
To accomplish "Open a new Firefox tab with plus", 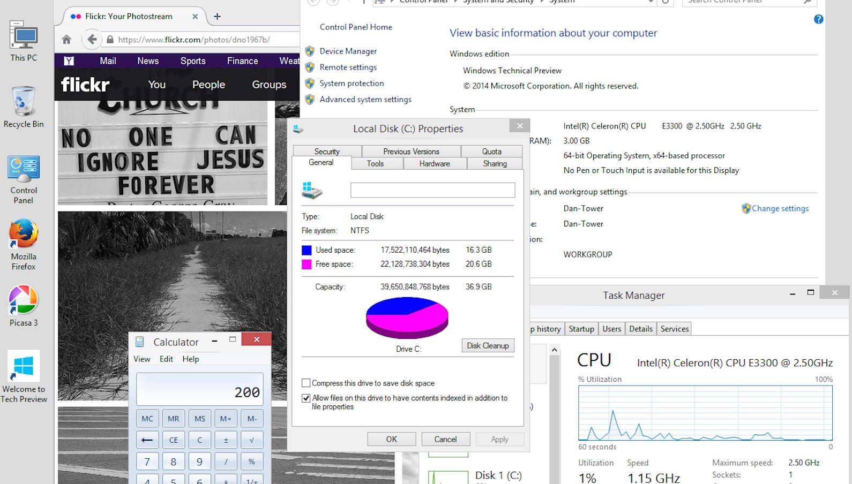I will 217,17.
